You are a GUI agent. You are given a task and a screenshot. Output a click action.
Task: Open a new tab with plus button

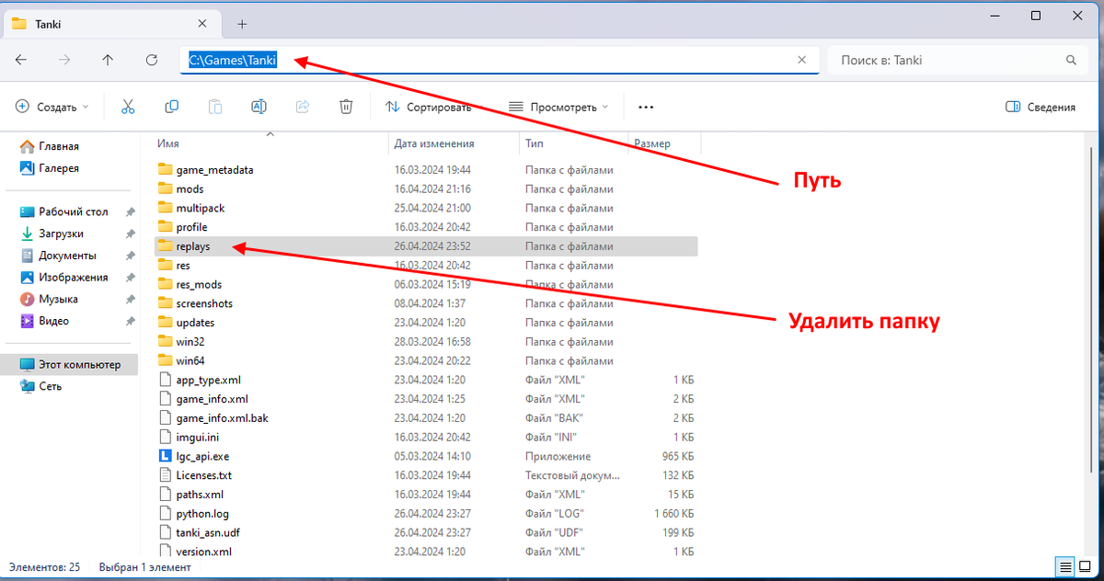click(243, 23)
